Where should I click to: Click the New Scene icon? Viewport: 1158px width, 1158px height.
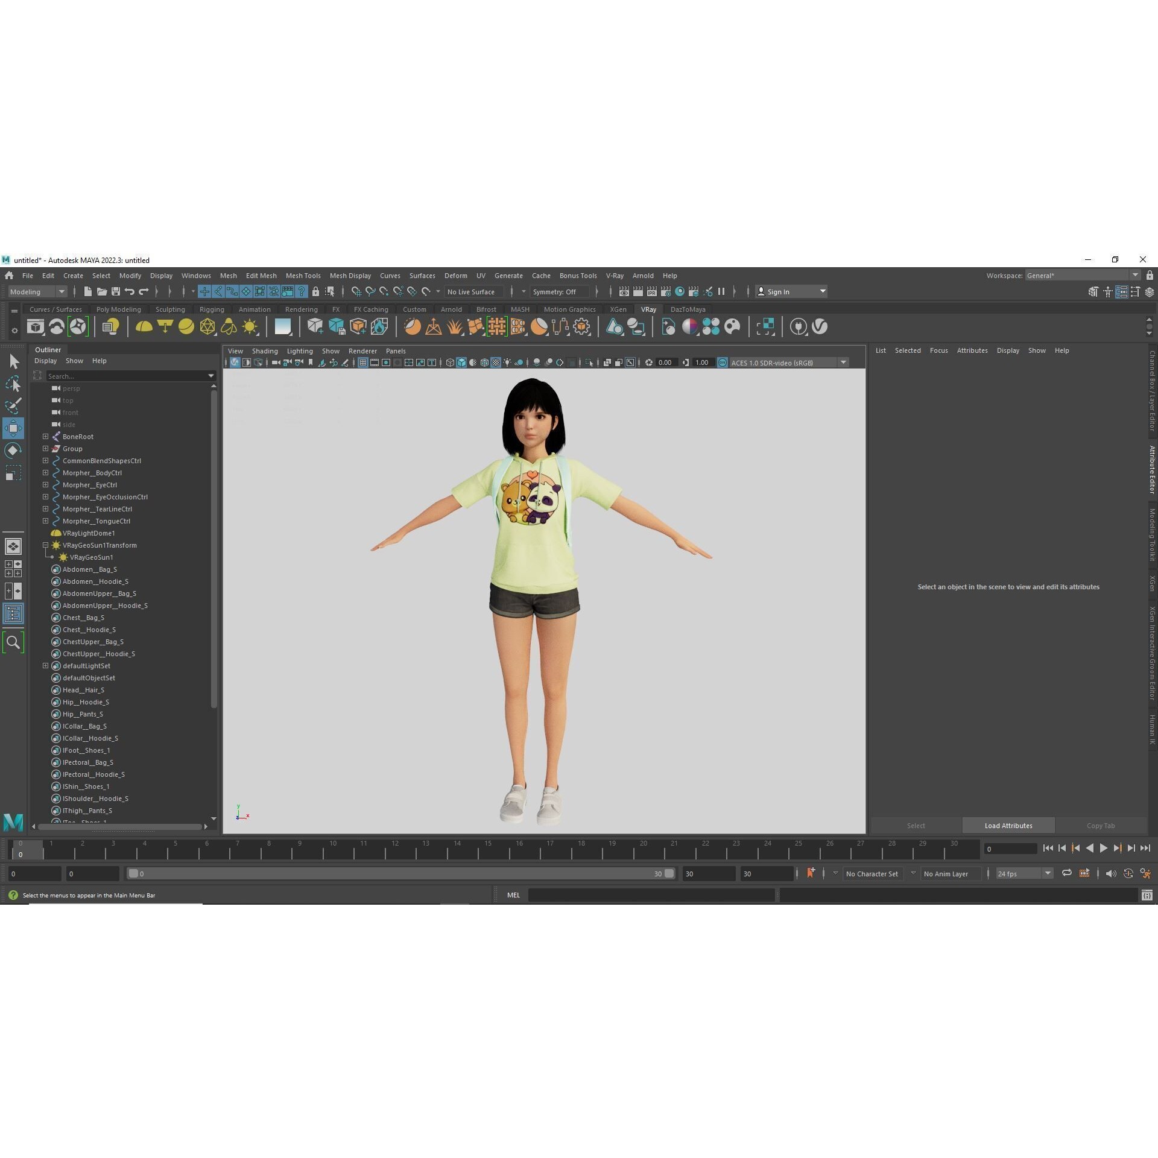tap(87, 291)
